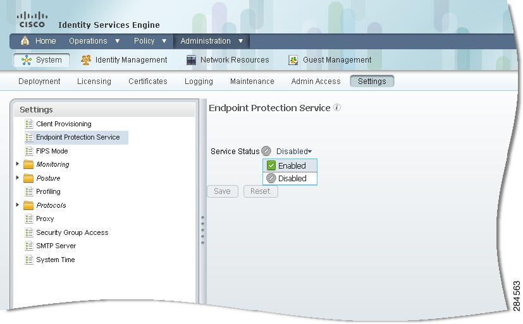The image size is (523, 324).
Task: Select Posture folder label
Action: click(48, 178)
